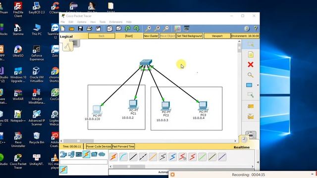Activate the red X Delete tool
The height and width of the screenshot is (178, 317).
[251, 65]
